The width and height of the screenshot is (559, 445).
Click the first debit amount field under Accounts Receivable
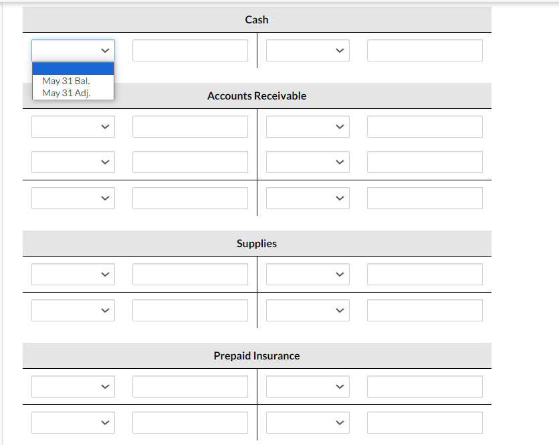pyautogui.click(x=190, y=126)
